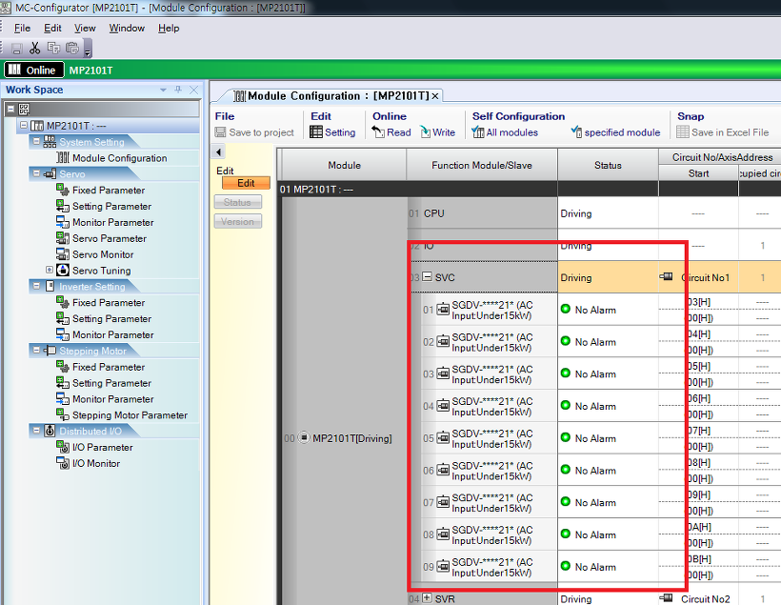The image size is (781, 605).
Task: Select slave 09 SGDV servo icon
Action: click(443, 566)
